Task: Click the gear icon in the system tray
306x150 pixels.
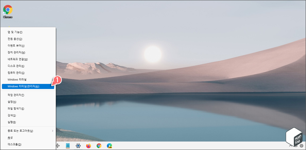Action: pyautogui.click(x=301, y=146)
